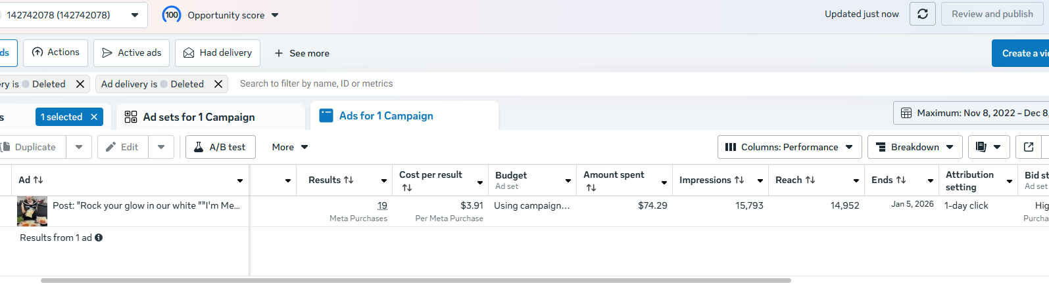Open the Columns: Performance dropdown
The height and width of the screenshot is (292, 1049).
789,147
